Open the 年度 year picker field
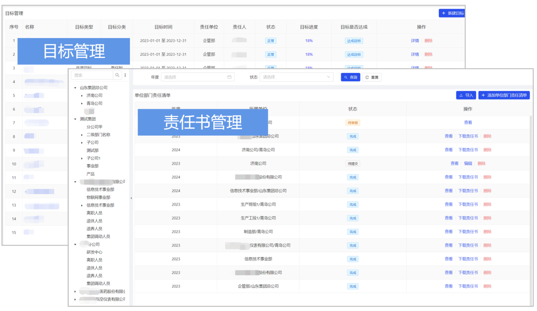 point(198,77)
